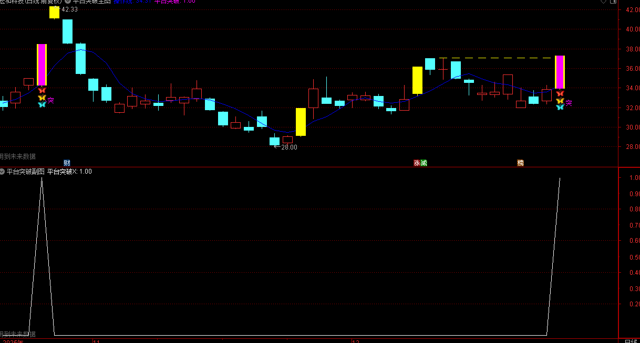Click the red 涨 event marker
The image size is (640, 343).
tap(417, 163)
